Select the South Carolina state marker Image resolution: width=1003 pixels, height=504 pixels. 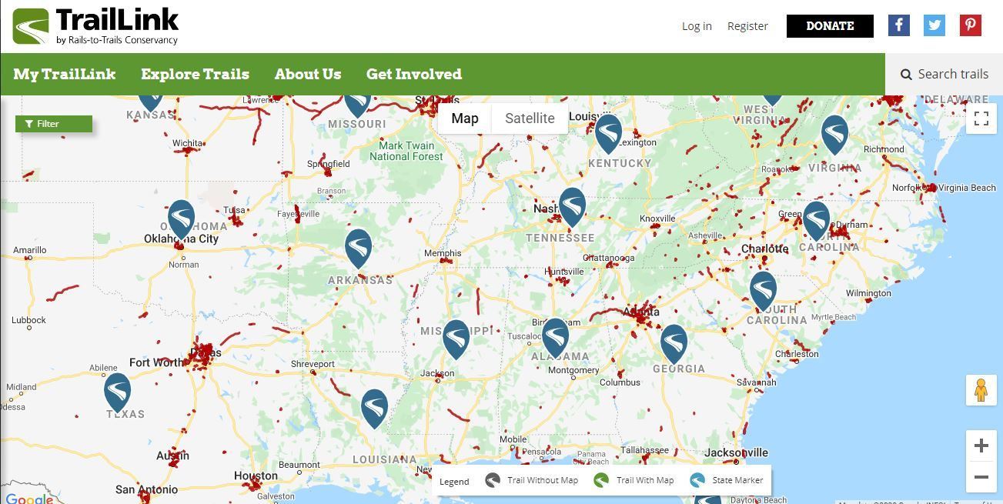[x=763, y=291]
